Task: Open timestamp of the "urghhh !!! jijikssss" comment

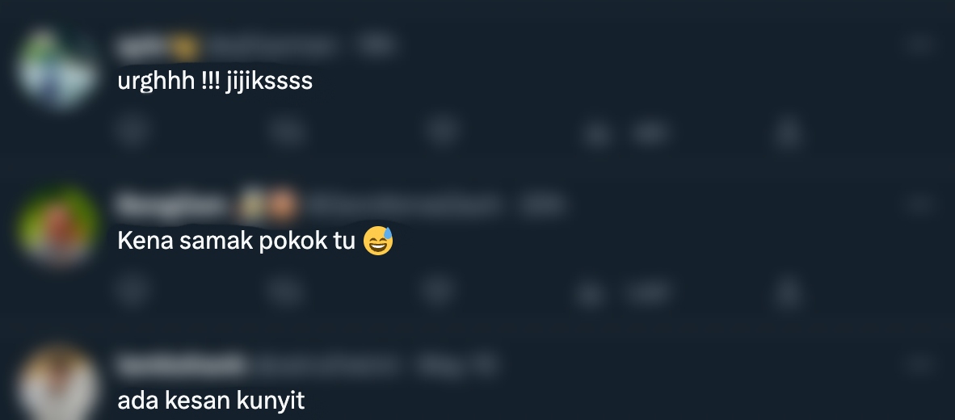Action: click(376, 44)
